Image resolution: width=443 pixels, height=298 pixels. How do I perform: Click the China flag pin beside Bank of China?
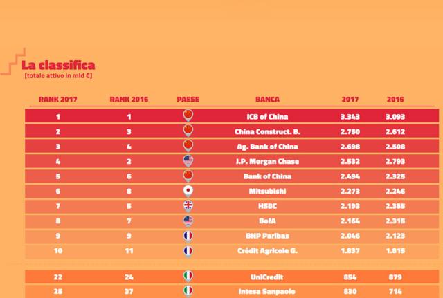pyautogui.click(x=188, y=176)
